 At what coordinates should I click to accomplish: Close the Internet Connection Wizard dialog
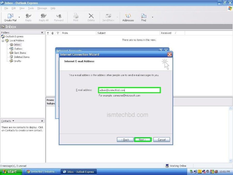(x=170, y=55)
